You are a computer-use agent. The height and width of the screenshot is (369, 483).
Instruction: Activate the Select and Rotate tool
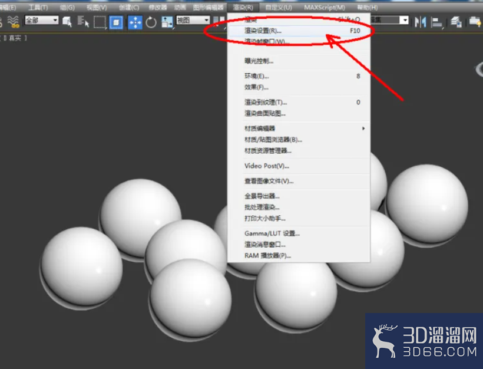tap(151, 22)
